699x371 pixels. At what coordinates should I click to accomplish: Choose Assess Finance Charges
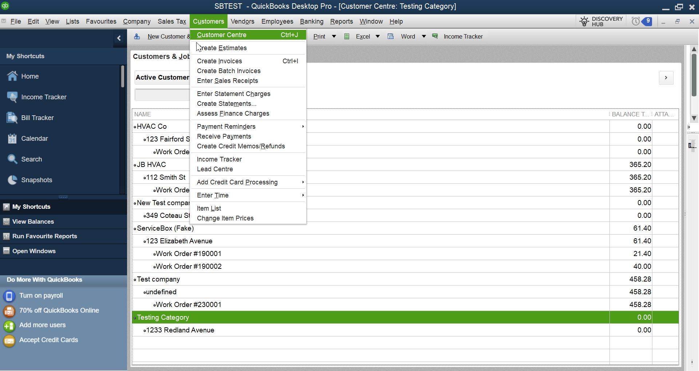[248, 113]
